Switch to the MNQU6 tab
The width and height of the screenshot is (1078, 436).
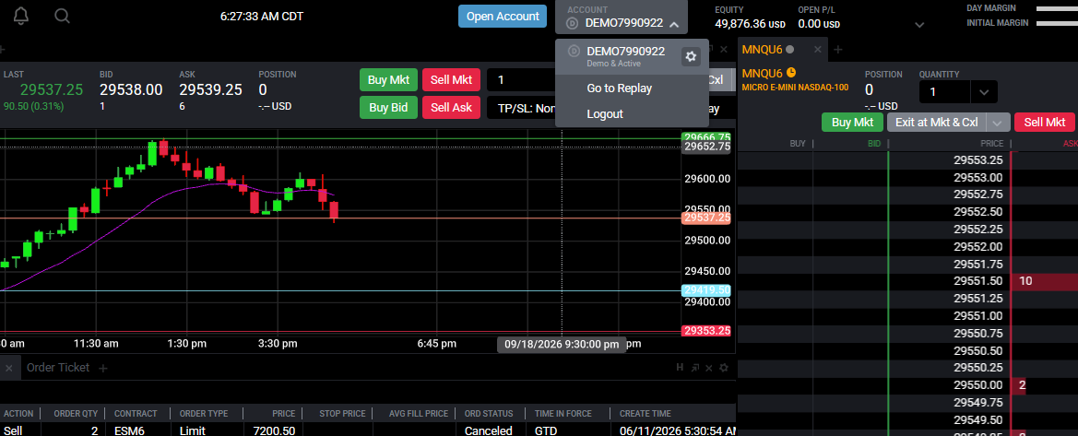click(763, 50)
